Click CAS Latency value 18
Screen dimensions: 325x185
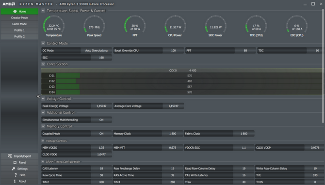click(x=101, y=169)
